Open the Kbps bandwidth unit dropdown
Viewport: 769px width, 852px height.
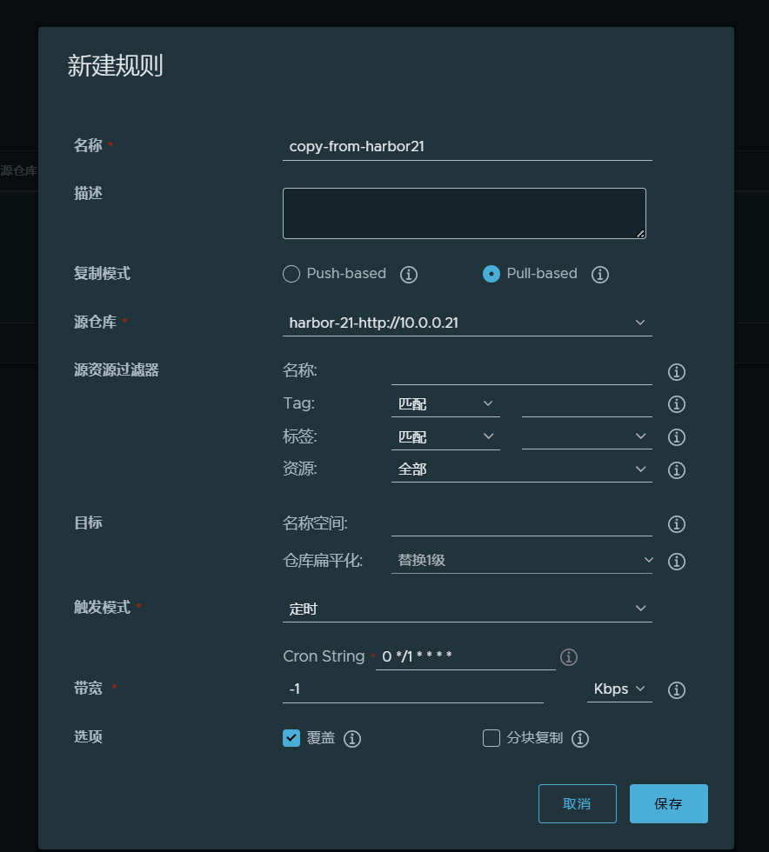619,689
